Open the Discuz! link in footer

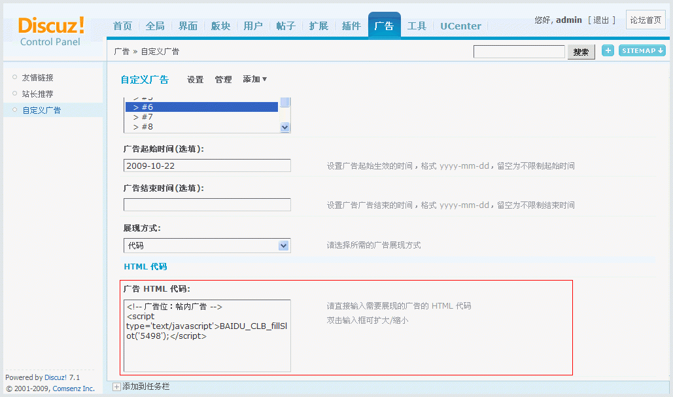(56, 377)
